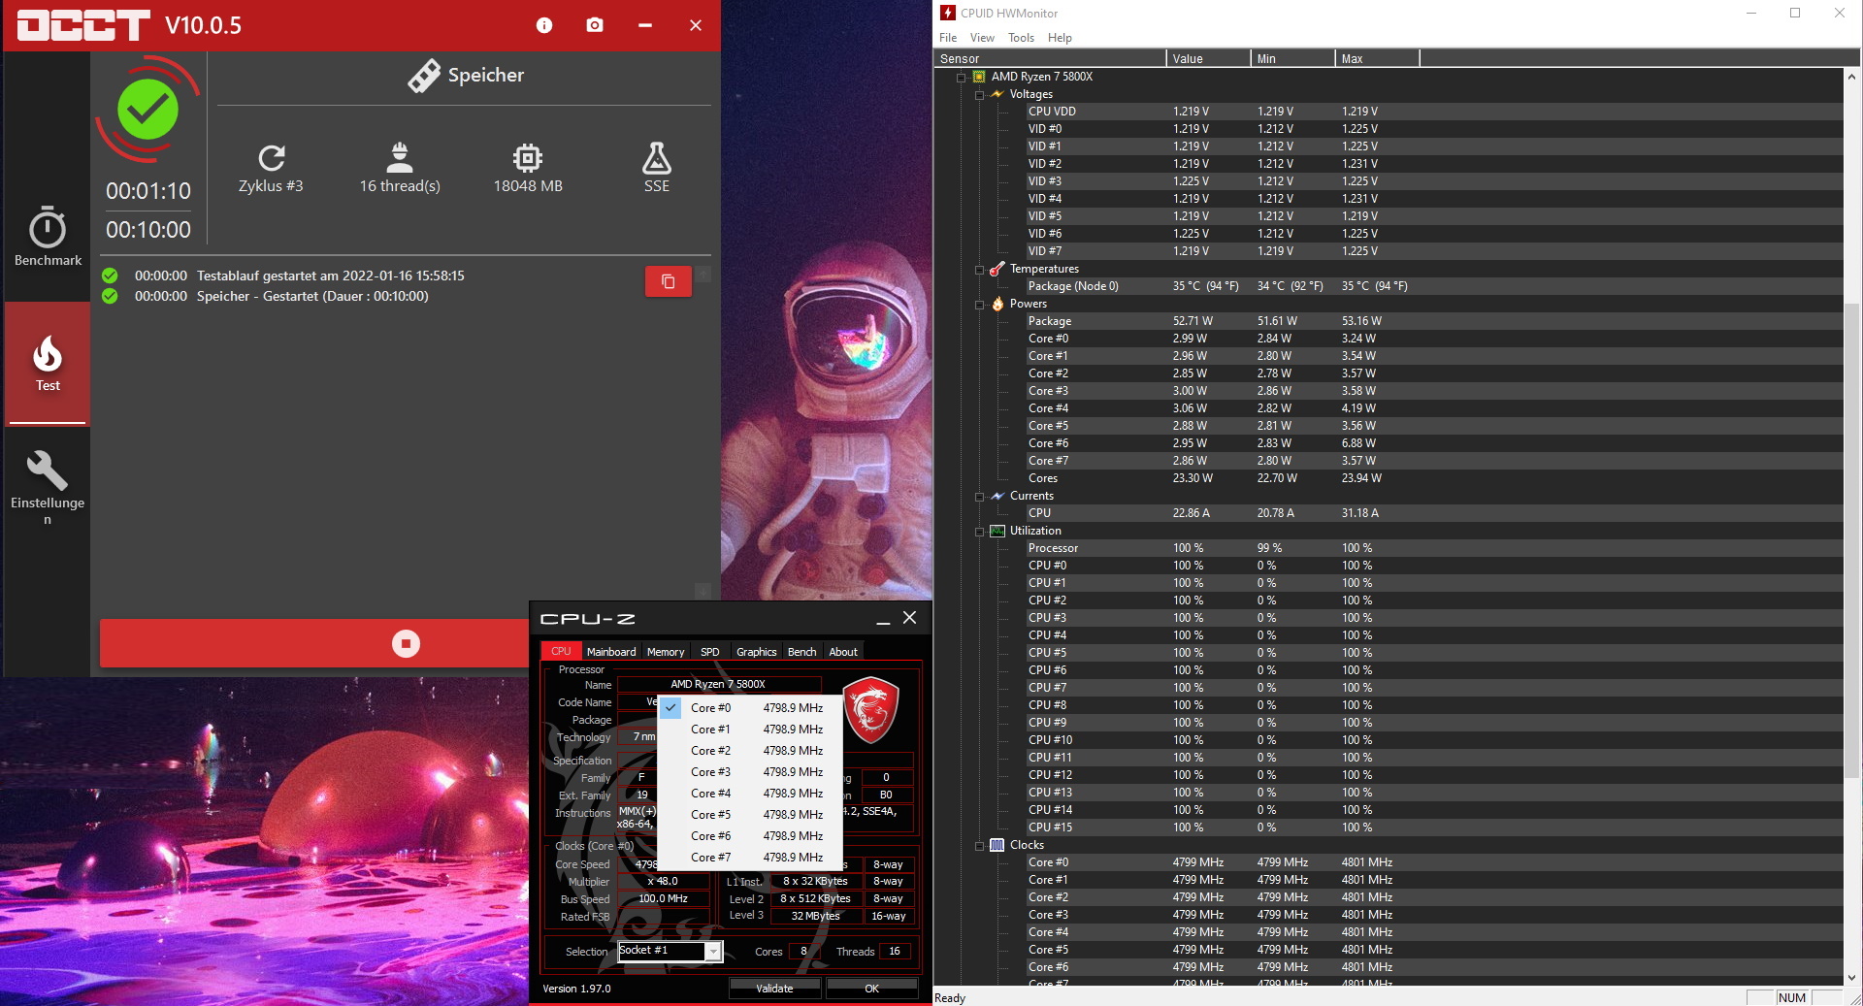The height and width of the screenshot is (1006, 1863).
Task: Collapse the Temperatures group
Action: pos(979,269)
